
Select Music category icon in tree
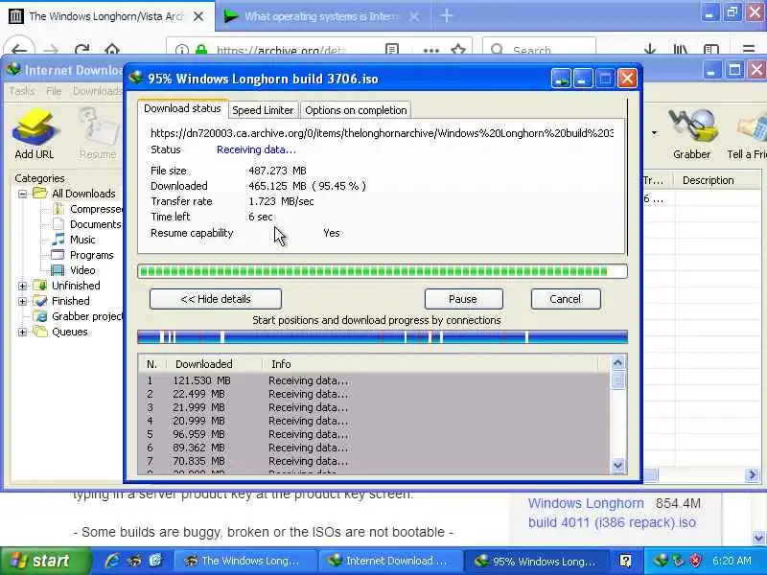tap(58, 240)
